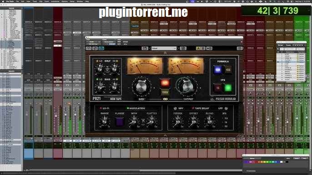Viewport: 312px width, 175px height.
Task: Pick the black swatch in color palette
Action: coord(287,162)
